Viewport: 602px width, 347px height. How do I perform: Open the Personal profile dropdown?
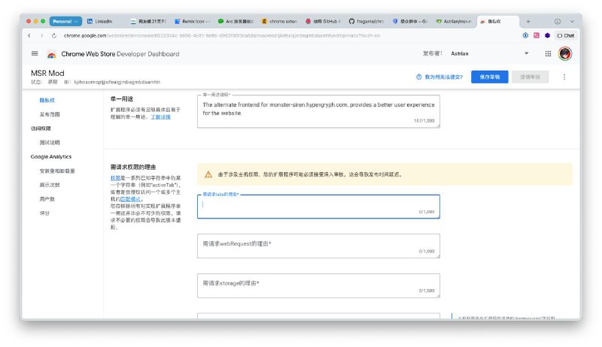pyautogui.click(x=65, y=22)
